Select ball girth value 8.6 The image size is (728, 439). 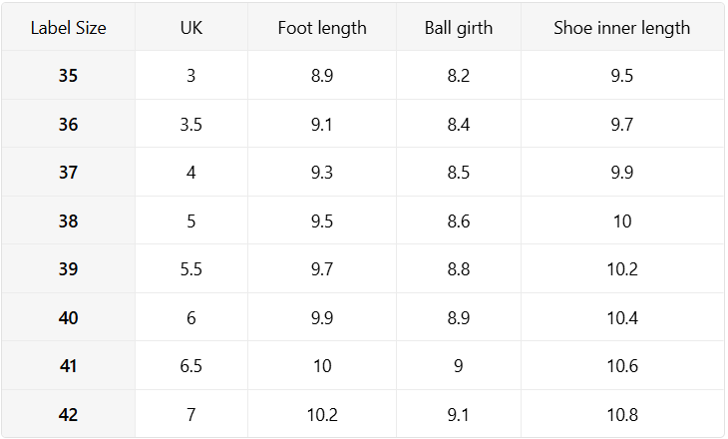[x=459, y=221]
